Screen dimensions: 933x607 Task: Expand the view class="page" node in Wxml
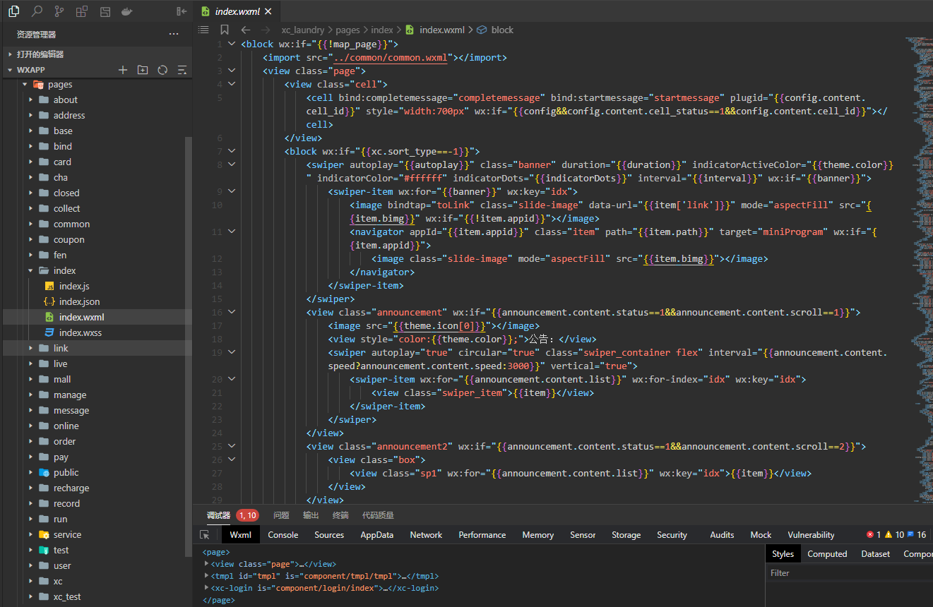coord(206,564)
